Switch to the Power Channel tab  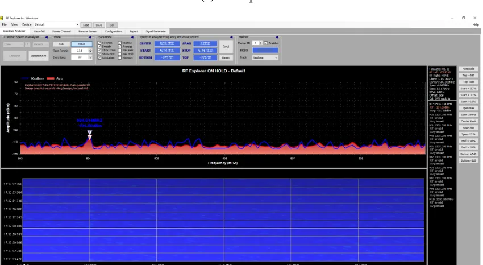(61, 31)
